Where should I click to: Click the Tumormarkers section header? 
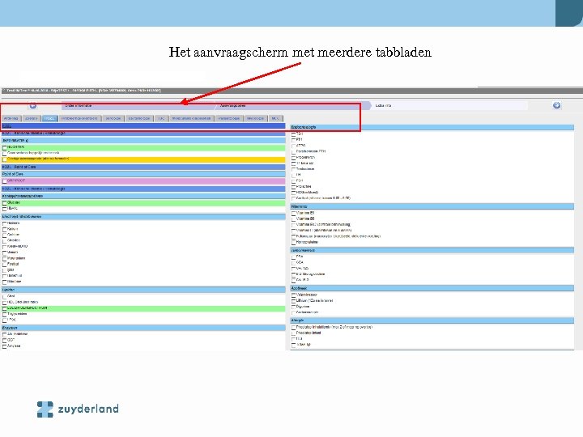tap(432, 250)
